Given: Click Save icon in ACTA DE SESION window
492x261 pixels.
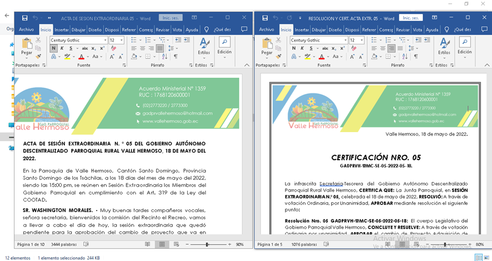Looking at the screenshot, I should (24, 18).
